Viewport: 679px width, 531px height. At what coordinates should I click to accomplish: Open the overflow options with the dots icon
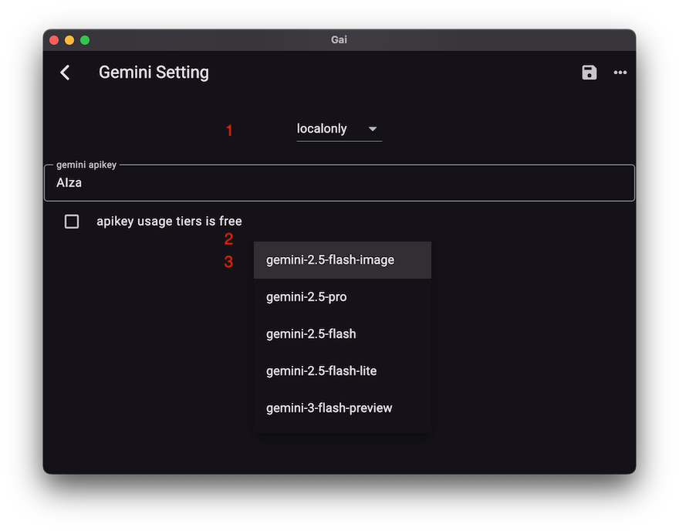point(620,73)
